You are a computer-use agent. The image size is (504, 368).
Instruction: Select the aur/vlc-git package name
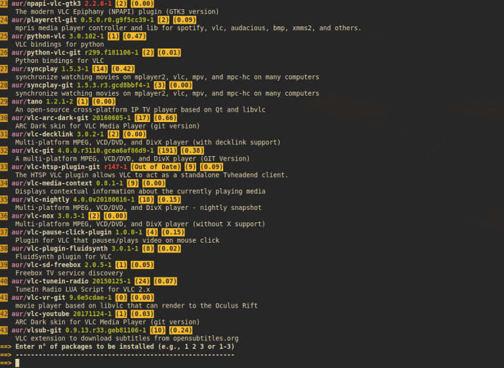pyautogui.click(x=32, y=151)
